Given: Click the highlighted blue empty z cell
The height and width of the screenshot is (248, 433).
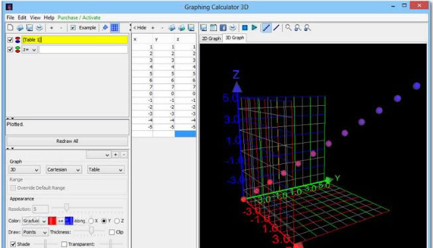Looking at the screenshot, I should [x=185, y=134].
